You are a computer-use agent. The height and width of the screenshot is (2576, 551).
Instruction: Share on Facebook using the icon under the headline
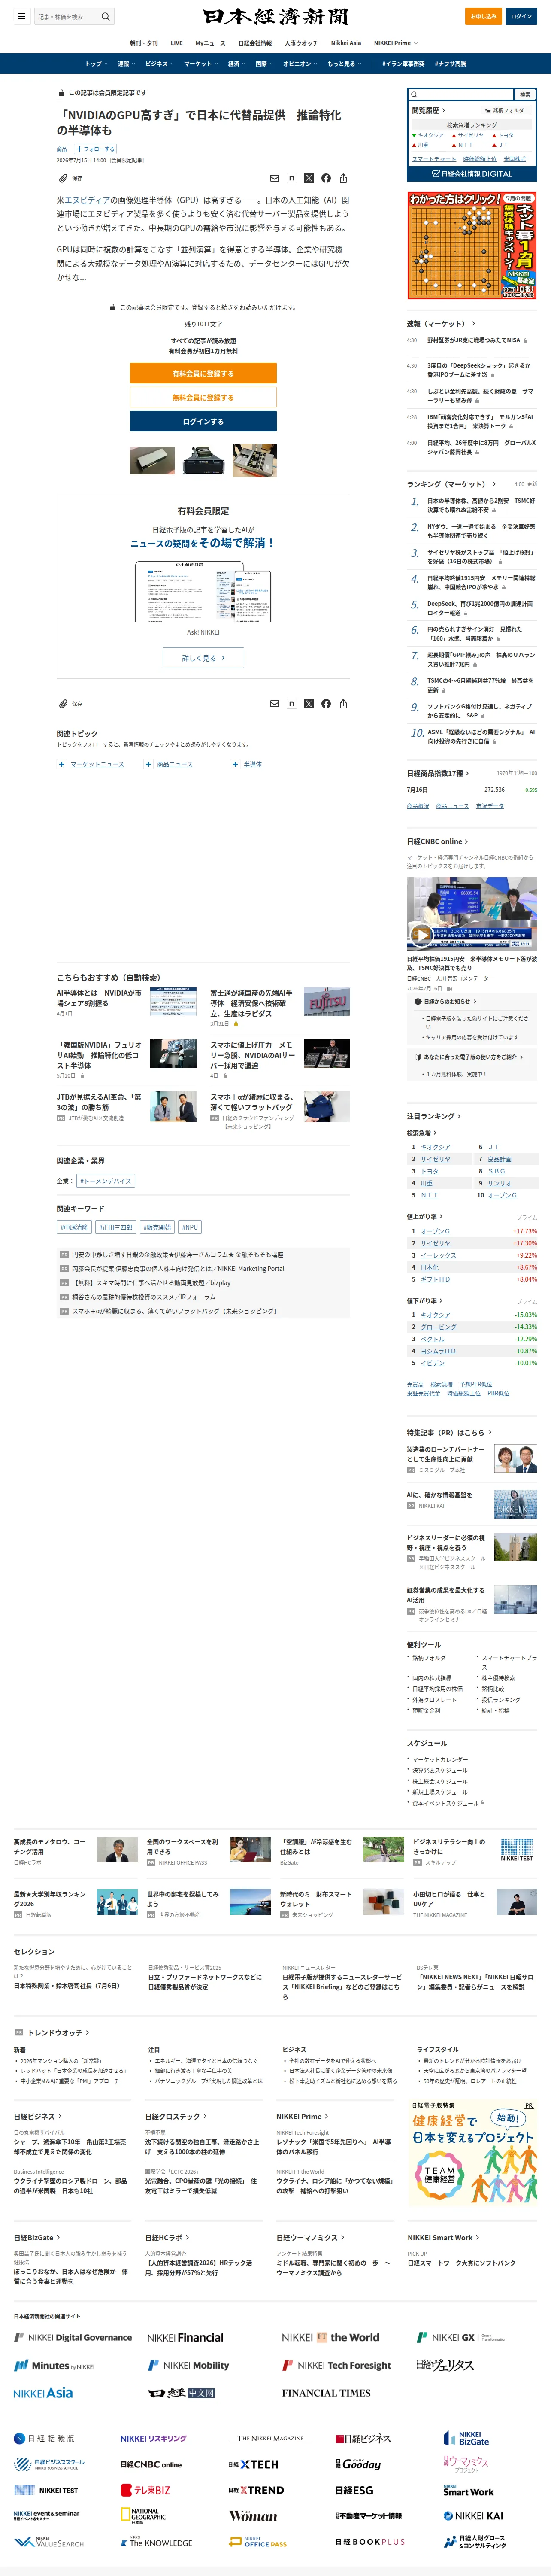click(x=326, y=178)
